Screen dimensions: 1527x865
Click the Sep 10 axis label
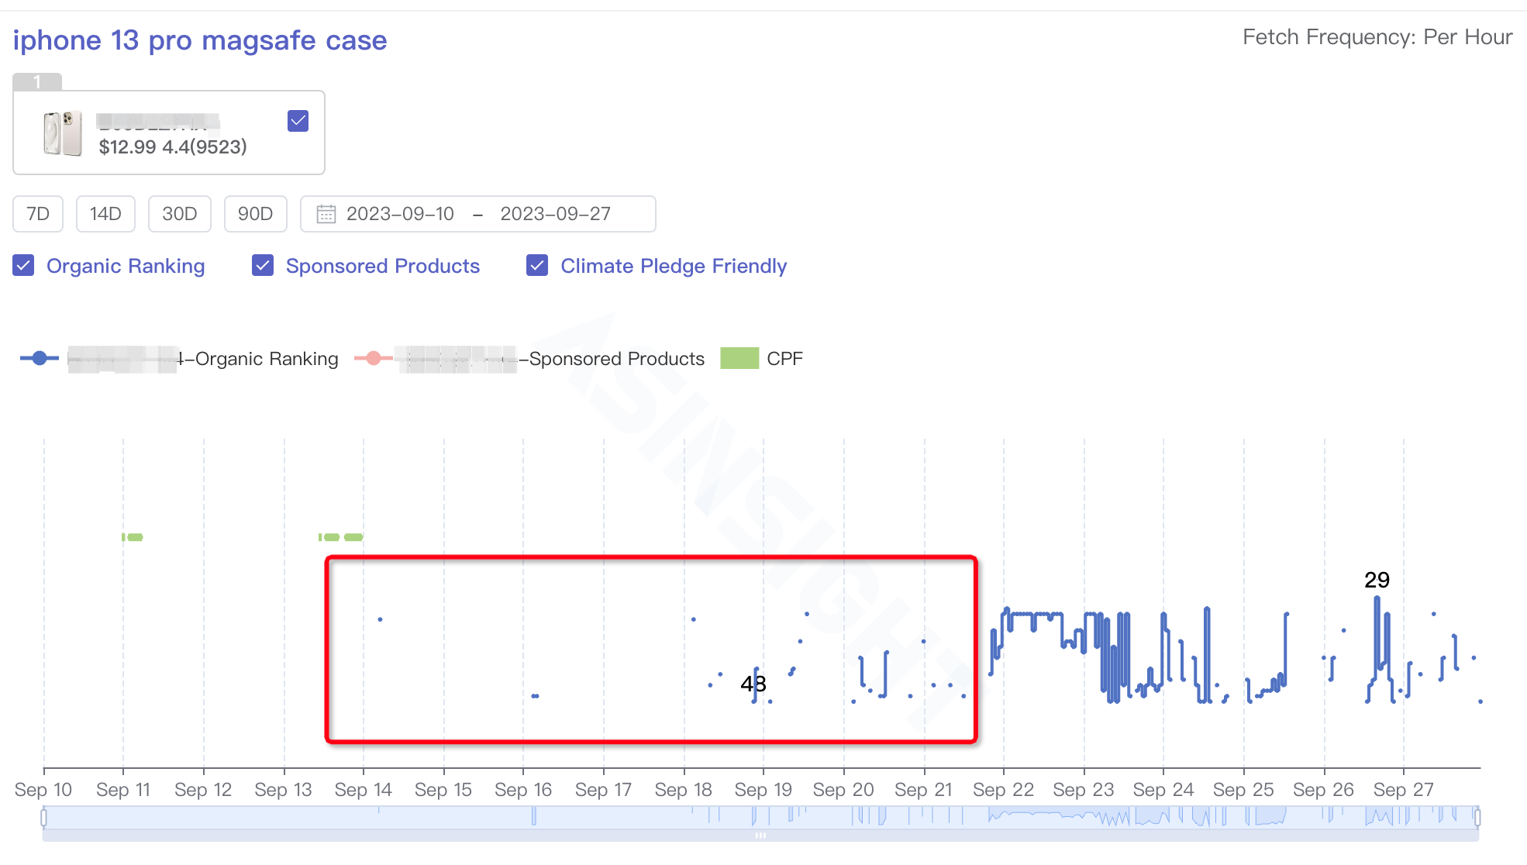point(43,790)
